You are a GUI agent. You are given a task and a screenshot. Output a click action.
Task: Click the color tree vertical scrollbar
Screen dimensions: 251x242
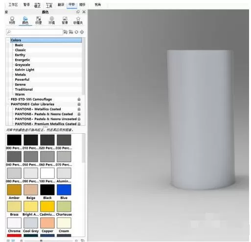click(83, 66)
